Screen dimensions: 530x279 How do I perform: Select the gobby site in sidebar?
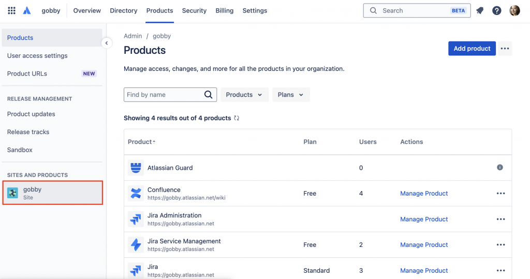coord(52,193)
